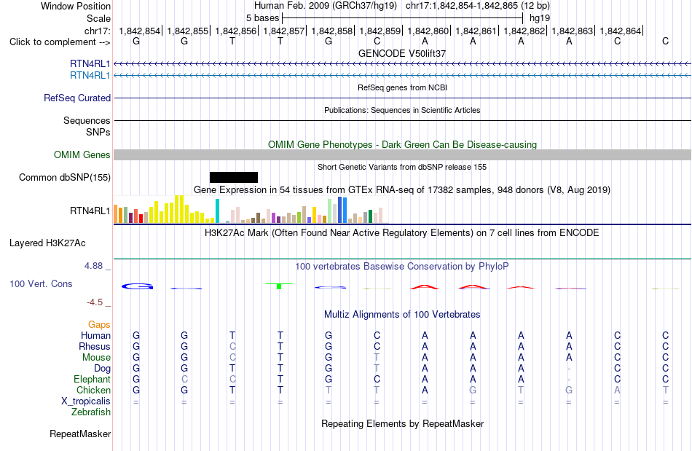Click the 1,842,854 coordinate label

[139, 31]
